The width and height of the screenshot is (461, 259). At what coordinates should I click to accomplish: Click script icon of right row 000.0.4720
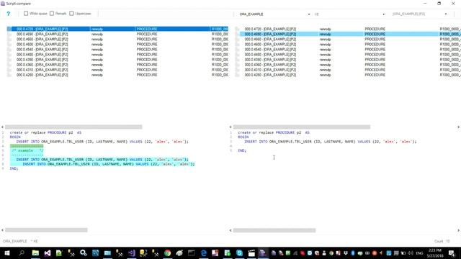(237, 29)
